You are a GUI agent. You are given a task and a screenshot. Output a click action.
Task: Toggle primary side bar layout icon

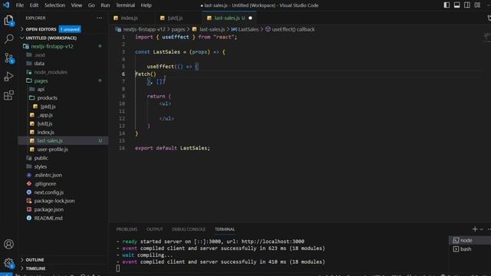pyautogui.click(x=447, y=5)
